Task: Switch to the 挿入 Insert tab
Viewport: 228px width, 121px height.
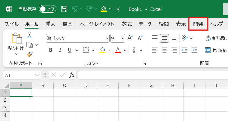Action: (x=50, y=24)
